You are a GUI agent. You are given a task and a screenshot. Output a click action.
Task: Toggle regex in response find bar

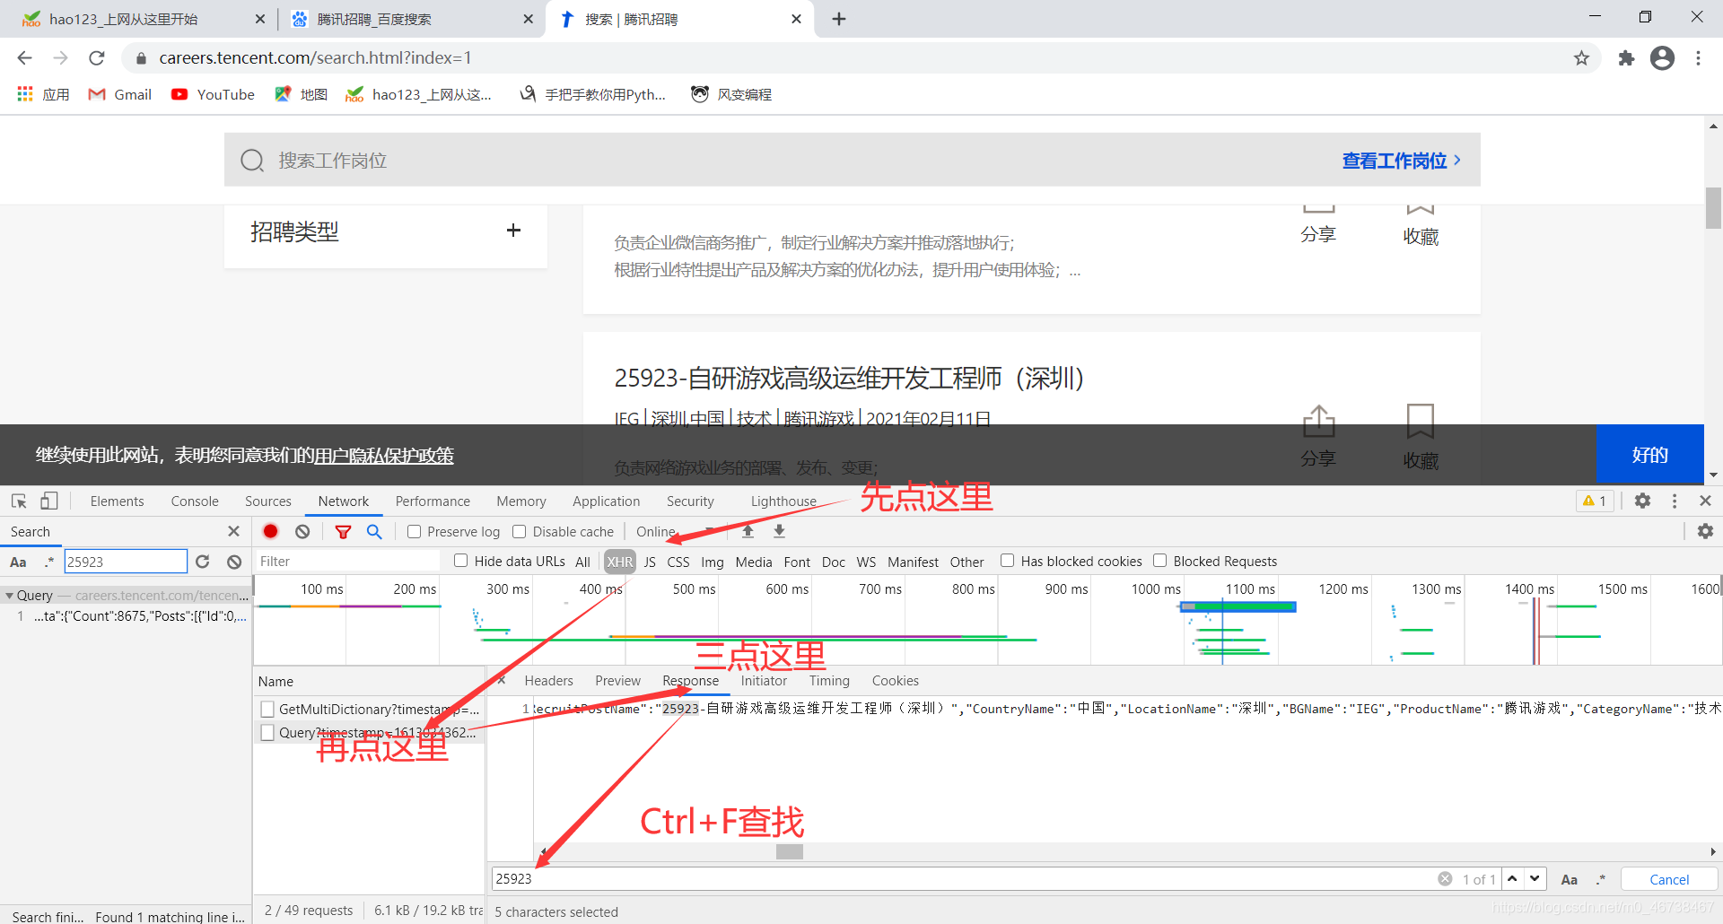click(x=1601, y=880)
